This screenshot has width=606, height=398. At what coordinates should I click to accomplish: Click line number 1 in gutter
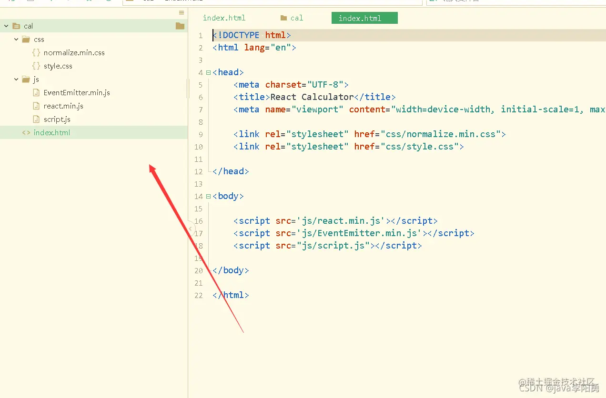[x=201, y=35]
